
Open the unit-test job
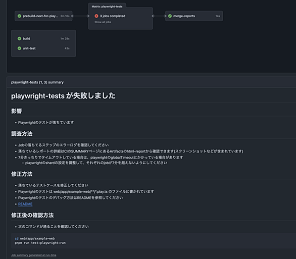(x=43, y=48)
